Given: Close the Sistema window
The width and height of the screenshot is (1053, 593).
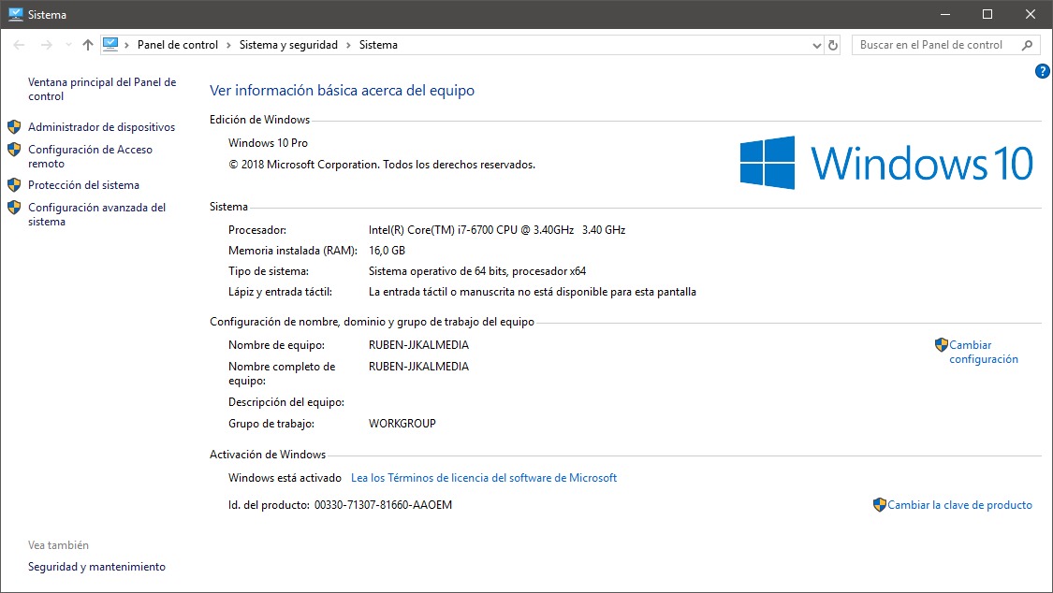Looking at the screenshot, I should (x=1031, y=14).
